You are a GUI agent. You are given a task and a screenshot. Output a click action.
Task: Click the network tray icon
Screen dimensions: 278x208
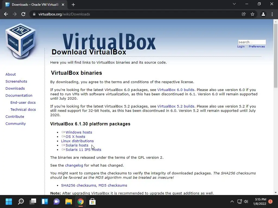239,201
